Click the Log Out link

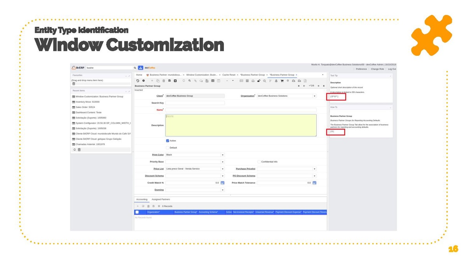(392, 69)
